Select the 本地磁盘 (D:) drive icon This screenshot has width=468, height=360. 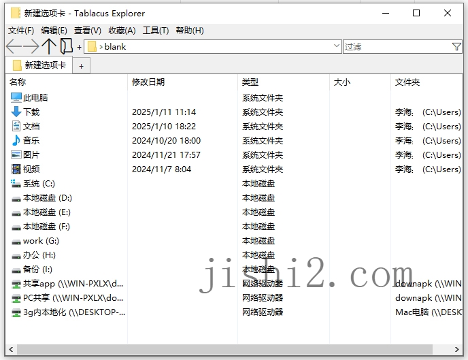point(16,199)
